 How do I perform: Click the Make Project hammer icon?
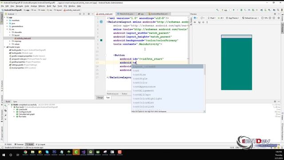[x=217, y=10]
